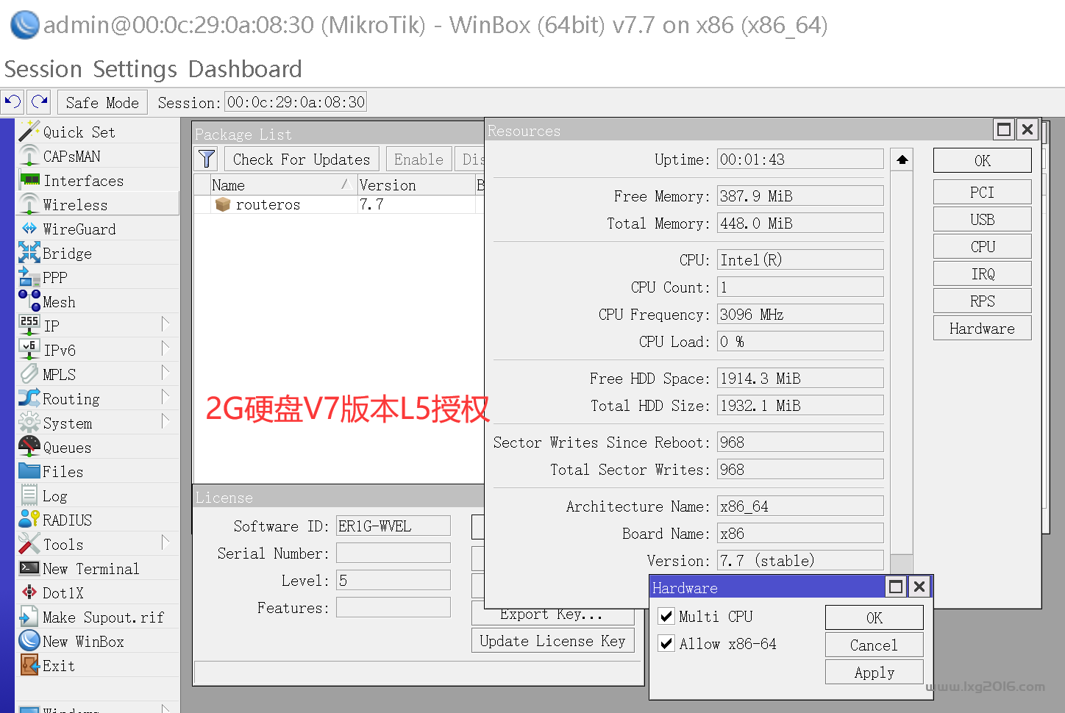Expand the System submenu
Viewport: 1065px width, 713px height.
point(165,420)
